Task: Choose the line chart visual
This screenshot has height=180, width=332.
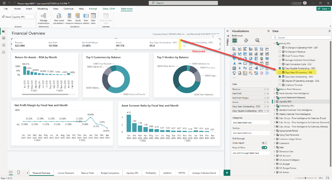Action: pos(267,49)
